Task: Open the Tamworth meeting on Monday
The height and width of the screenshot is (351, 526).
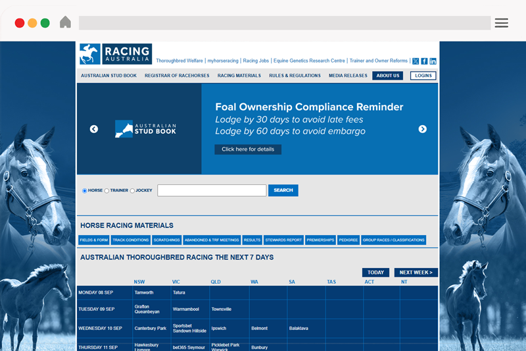Action: 144,292
